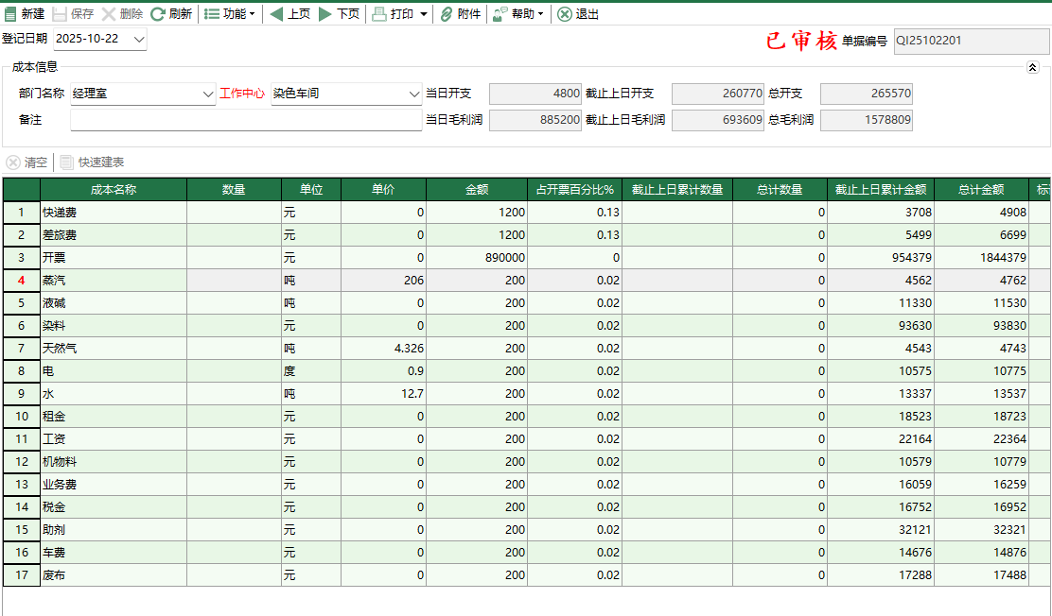Image resolution: width=1052 pixels, height=616 pixels.
Task: Click the 金额 column header
Action: point(476,190)
